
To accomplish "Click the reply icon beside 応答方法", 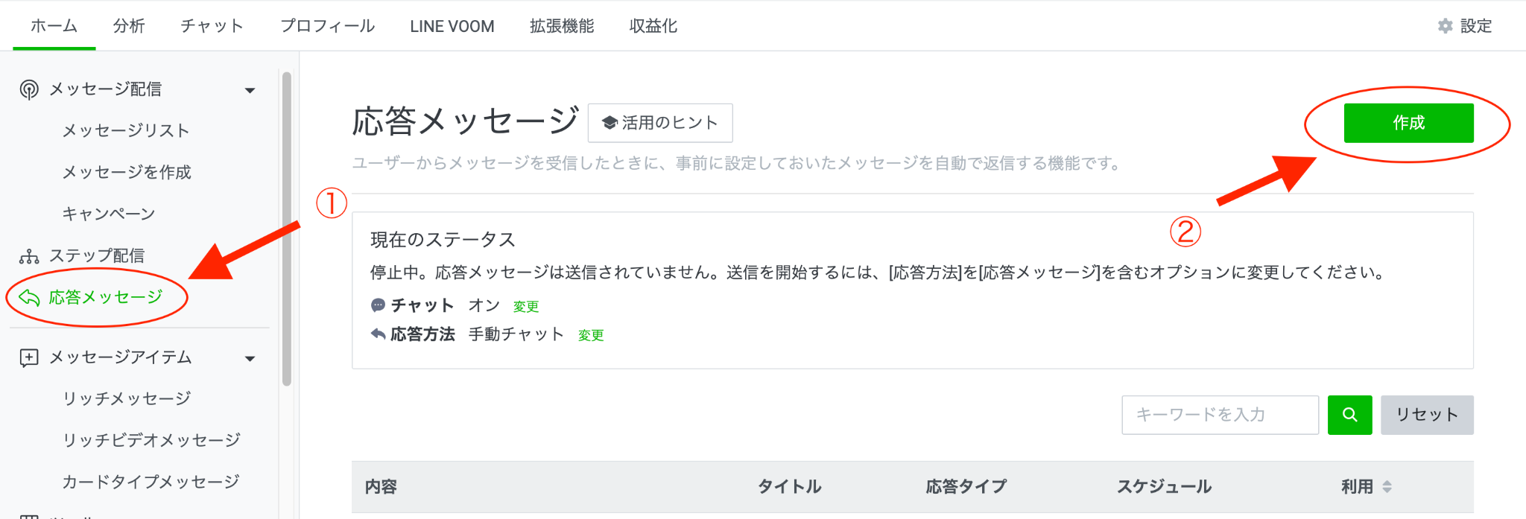I will coord(378,334).
